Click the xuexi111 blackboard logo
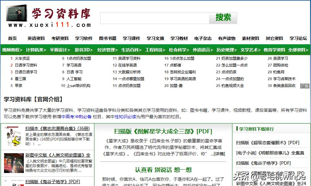 click(x=17, y=13)
